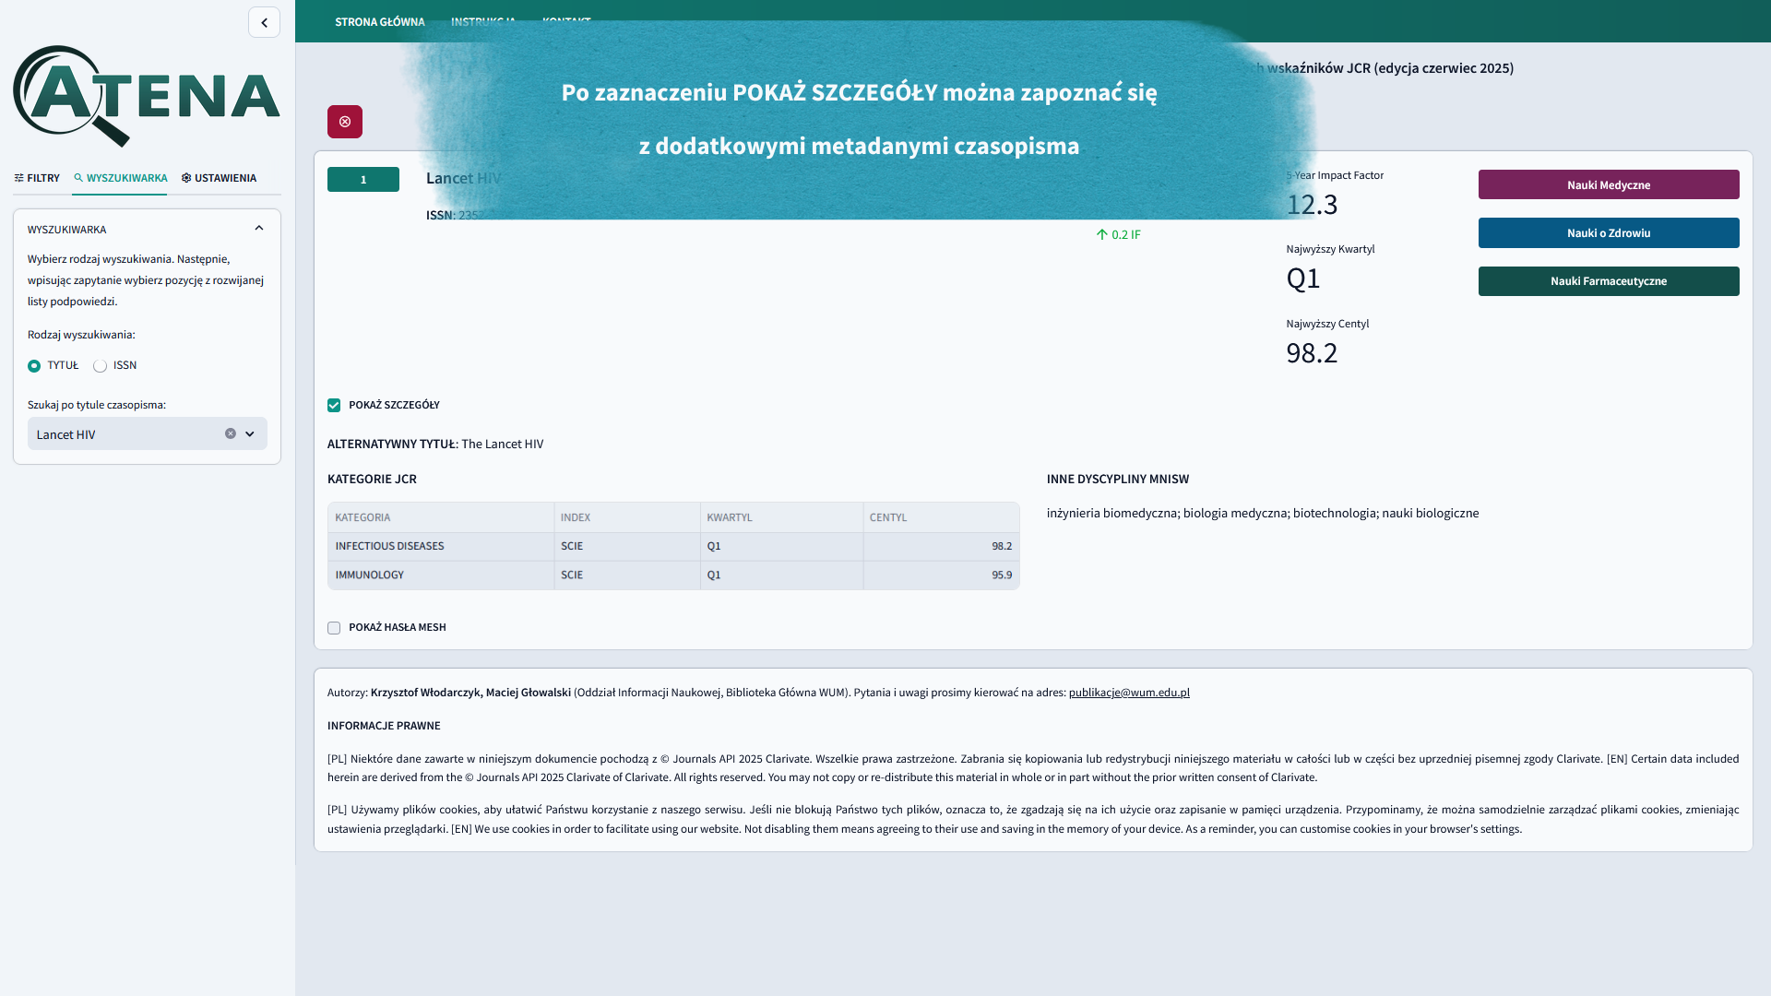
Task: Click the ATENA logo
Action: 147,96
